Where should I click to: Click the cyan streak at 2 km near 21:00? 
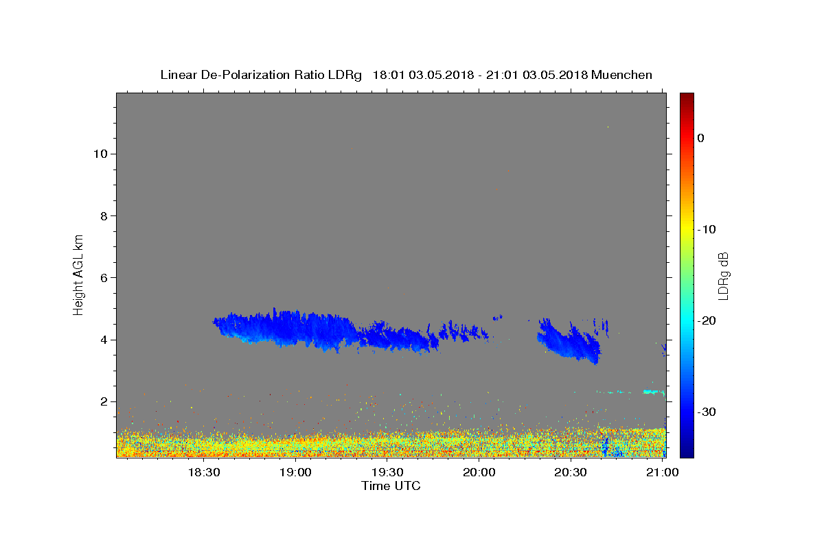[654, 392]
